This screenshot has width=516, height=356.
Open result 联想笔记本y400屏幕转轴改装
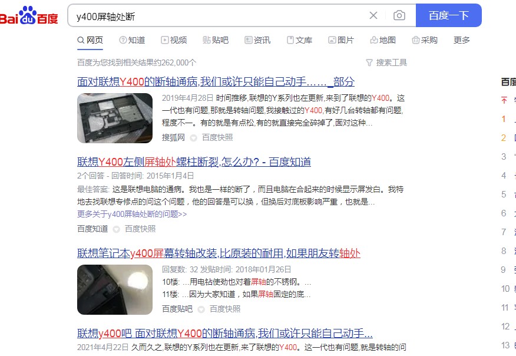coord(219,253)
